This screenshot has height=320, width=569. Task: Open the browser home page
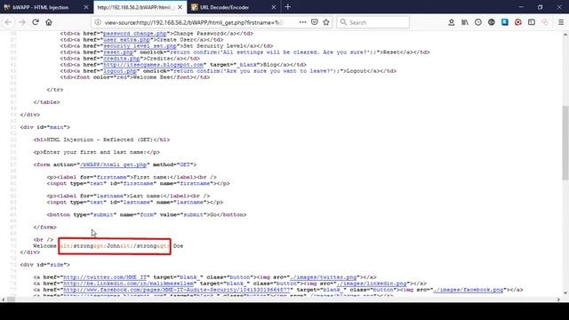(49, 22)
